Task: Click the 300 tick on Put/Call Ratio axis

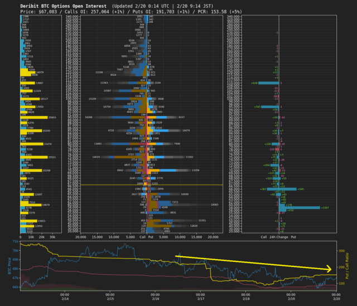Action: coord(342,251)
